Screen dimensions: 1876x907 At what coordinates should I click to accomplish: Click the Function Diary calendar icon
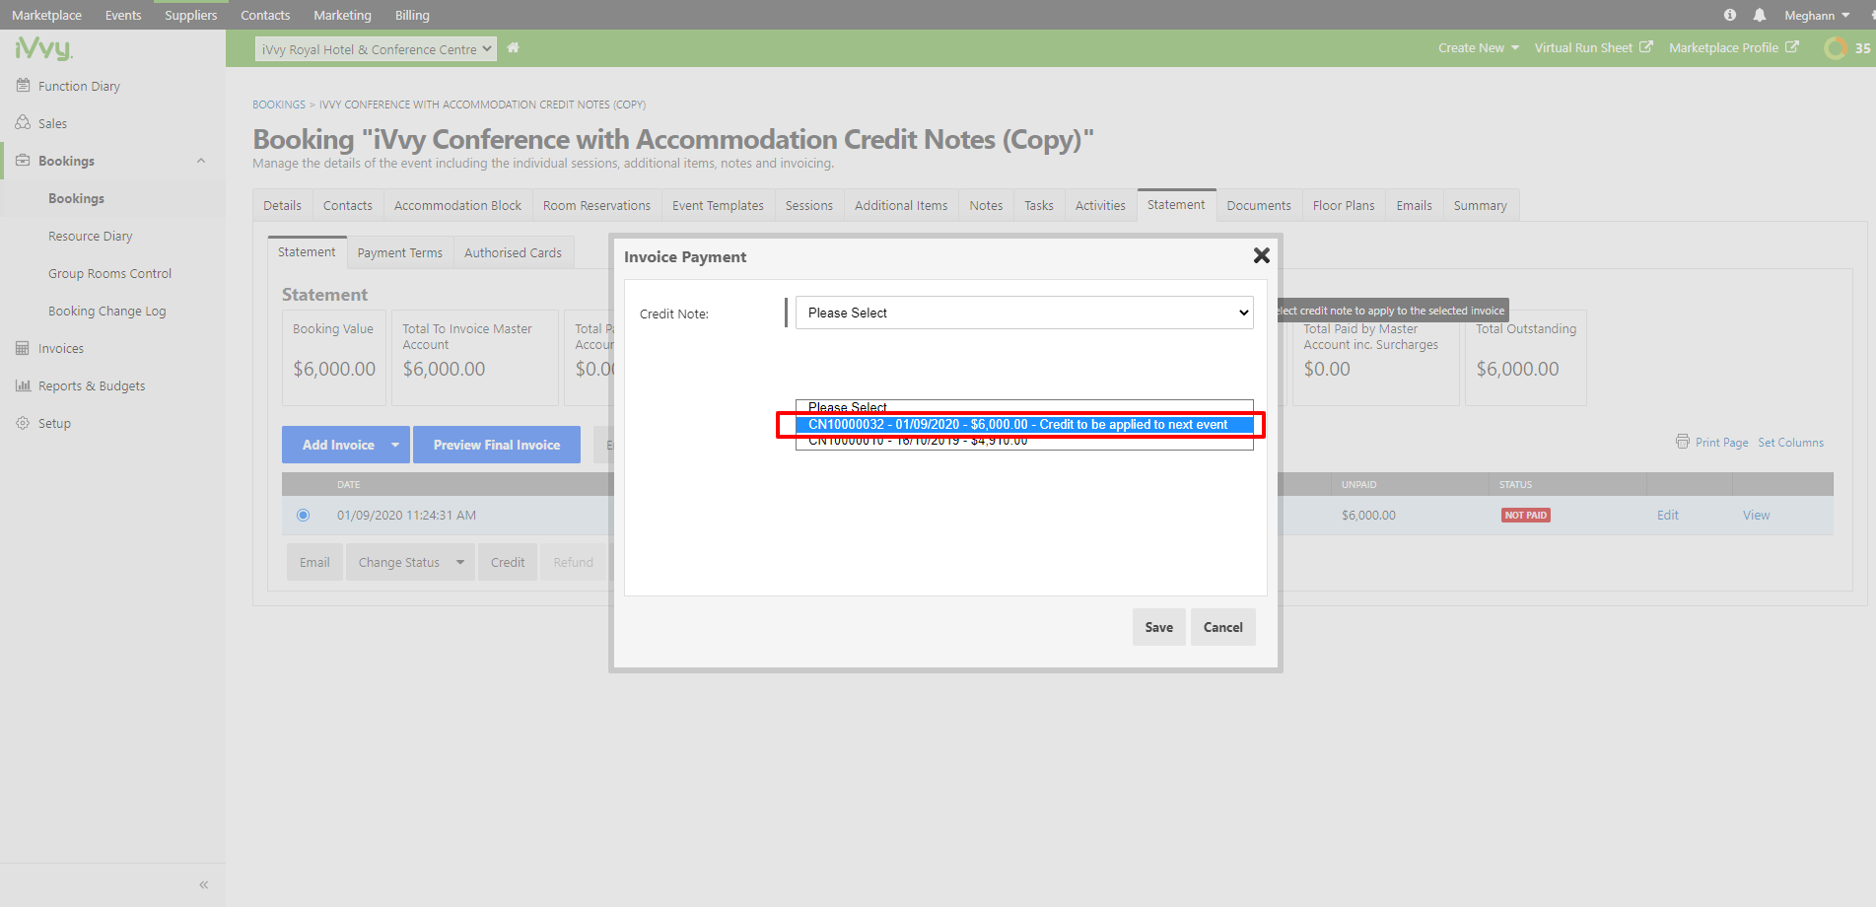(23, 86)
